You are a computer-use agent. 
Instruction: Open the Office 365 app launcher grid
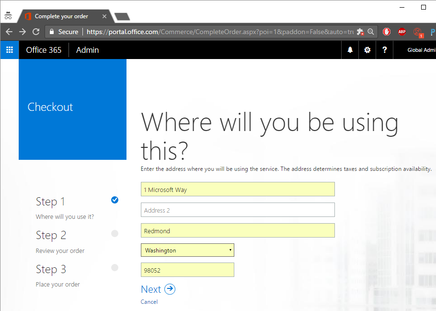[10, 50]
